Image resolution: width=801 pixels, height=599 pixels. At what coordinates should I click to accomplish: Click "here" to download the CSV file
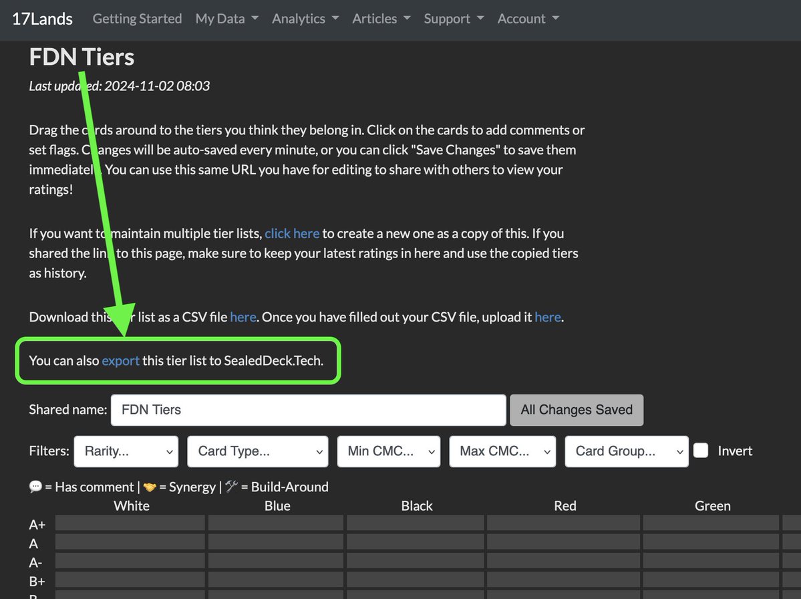[243, 317]
